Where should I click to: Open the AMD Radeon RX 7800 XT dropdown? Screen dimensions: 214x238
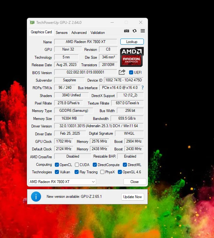tap(62, 182)
